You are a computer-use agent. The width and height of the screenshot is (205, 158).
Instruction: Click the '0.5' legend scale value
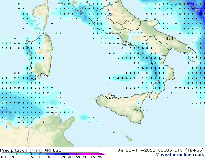11,157
